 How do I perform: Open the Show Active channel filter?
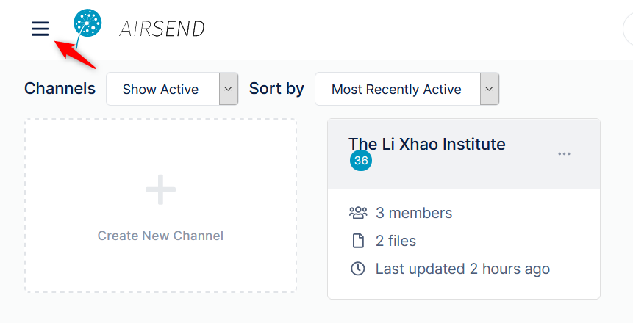(172, 89)
